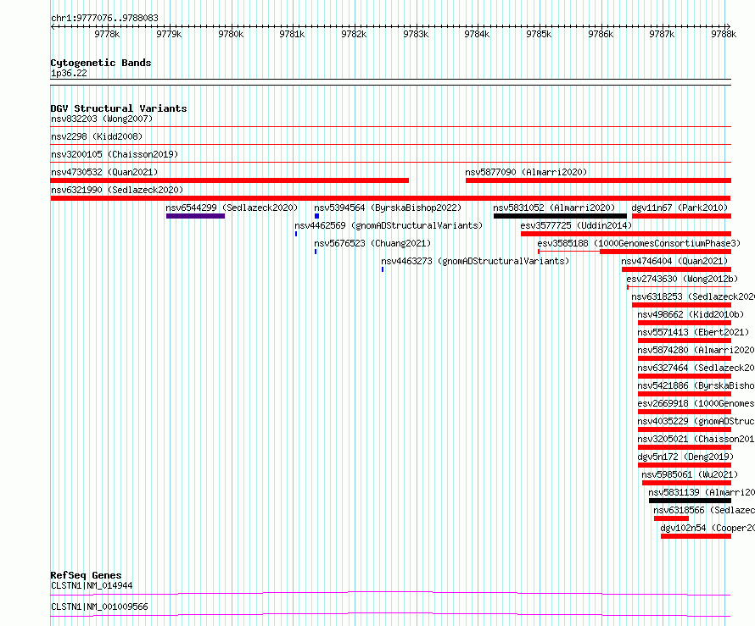The height and width of the screenshot is (626, 755).
Task: Select nsv4035229 gnomAD variant label
Action: click(696, 421)
